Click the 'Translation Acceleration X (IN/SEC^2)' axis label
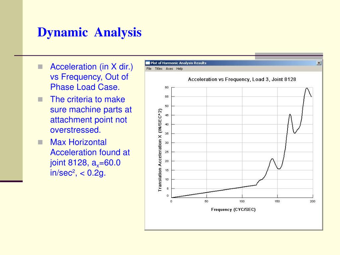 click(160, 150)
